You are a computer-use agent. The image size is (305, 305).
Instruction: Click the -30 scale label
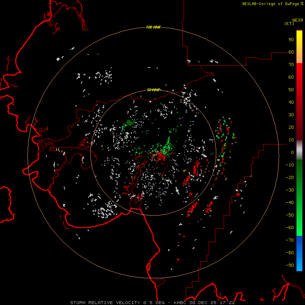pyautogui.click(x=290, y=190)
